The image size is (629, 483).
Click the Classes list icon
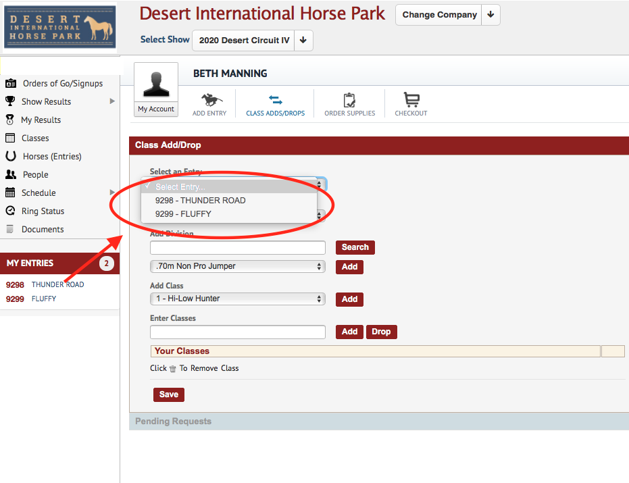click(10, 138)
